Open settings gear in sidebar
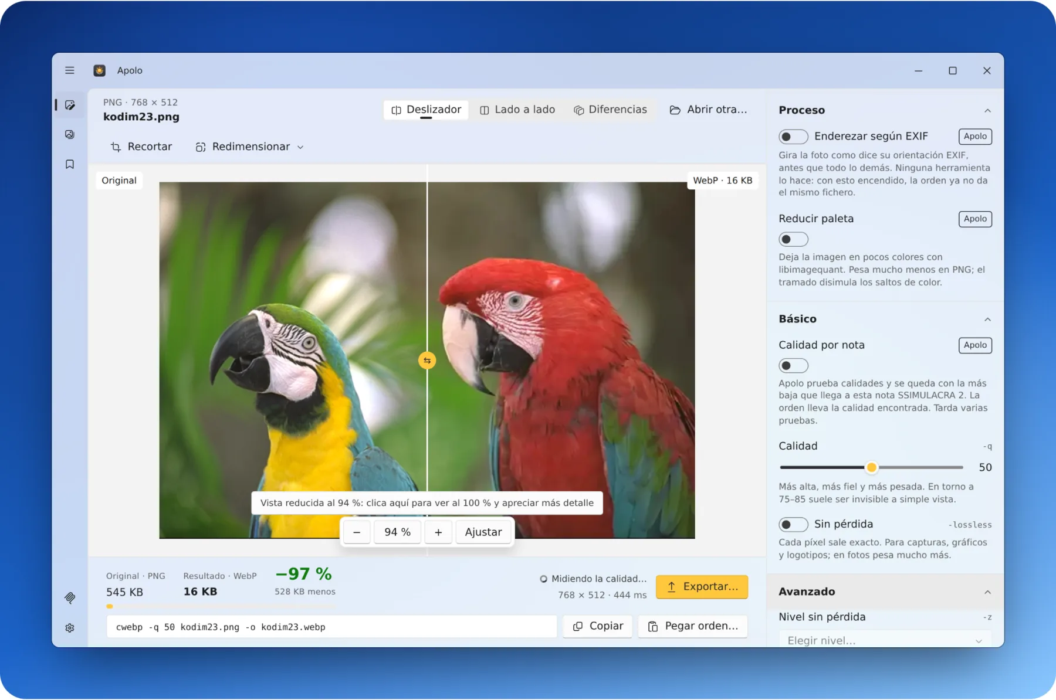The image size is (1056, 700). click(x=70, y=628)
